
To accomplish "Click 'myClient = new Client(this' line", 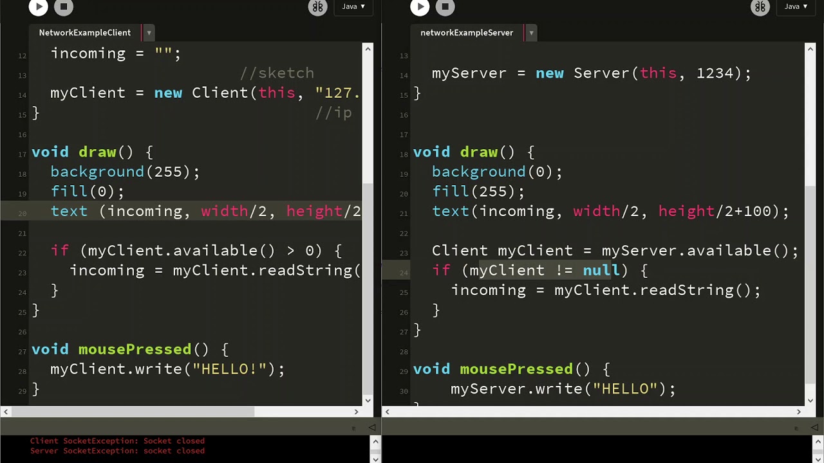I will (x=205, y=93).
